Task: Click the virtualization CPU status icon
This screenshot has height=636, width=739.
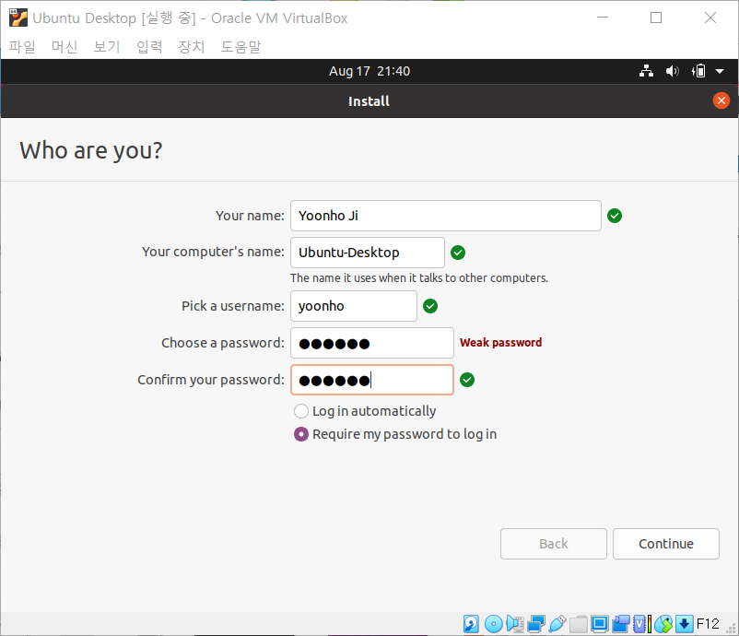Action: coord(642,624)
